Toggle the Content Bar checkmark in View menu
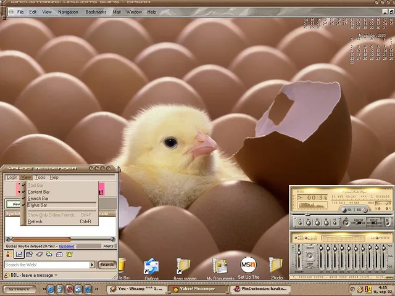 tap(38, 192)
